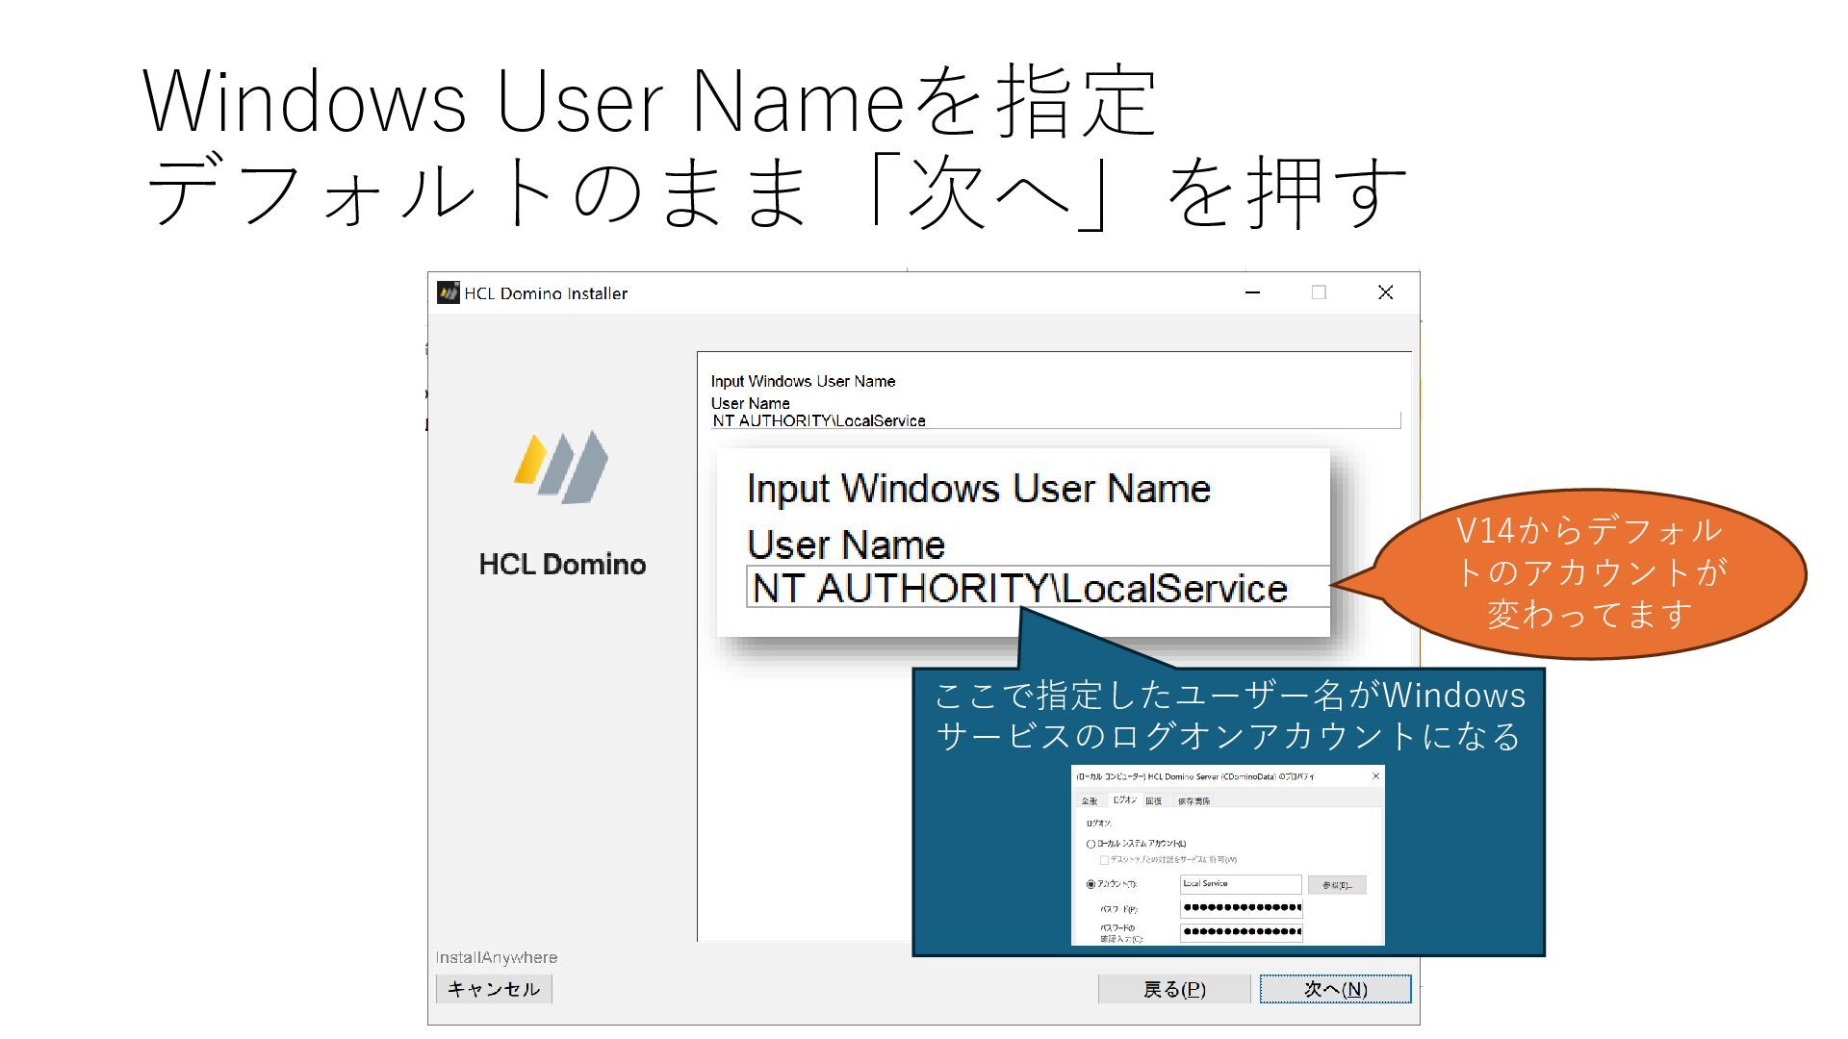Click the 次へ(N) next button

click(x=1335, y=989)
